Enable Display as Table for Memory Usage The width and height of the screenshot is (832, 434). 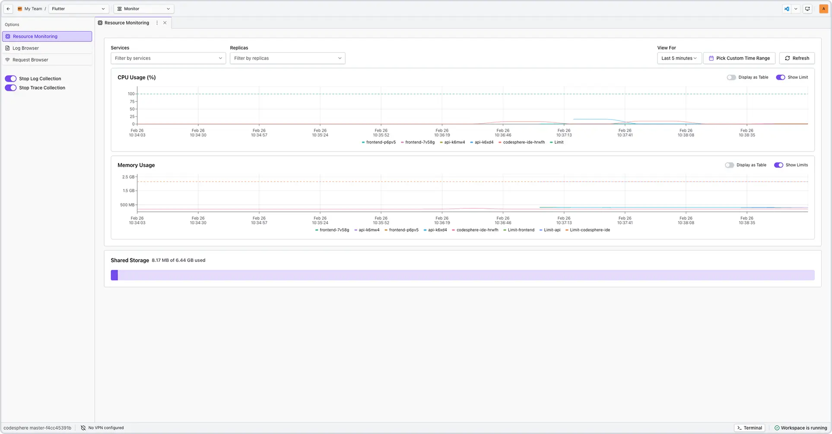[x=729, y=165]
